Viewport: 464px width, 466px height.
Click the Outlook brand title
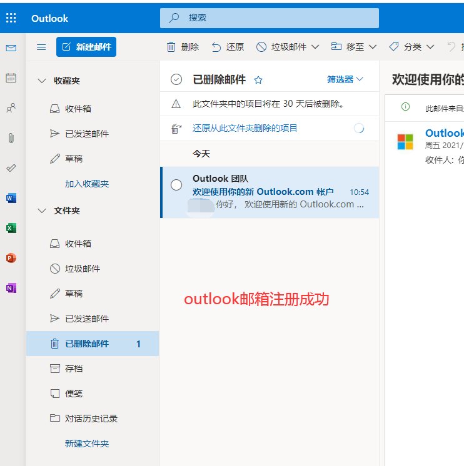(x=49, y=18)
